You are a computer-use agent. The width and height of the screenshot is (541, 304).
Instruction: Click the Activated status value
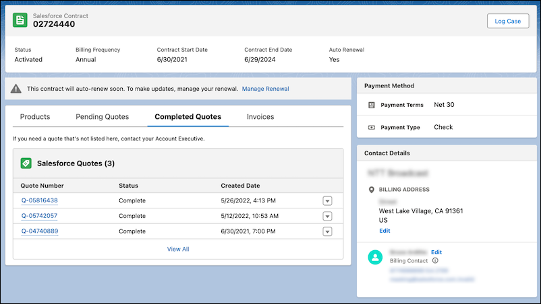(x=28, y=59)
